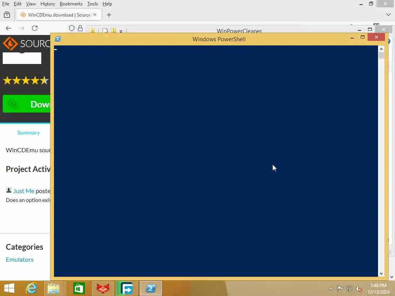Open Internet Explorer from the taskbar
Screen dimensions: 395x296
(x=31, y=288)
